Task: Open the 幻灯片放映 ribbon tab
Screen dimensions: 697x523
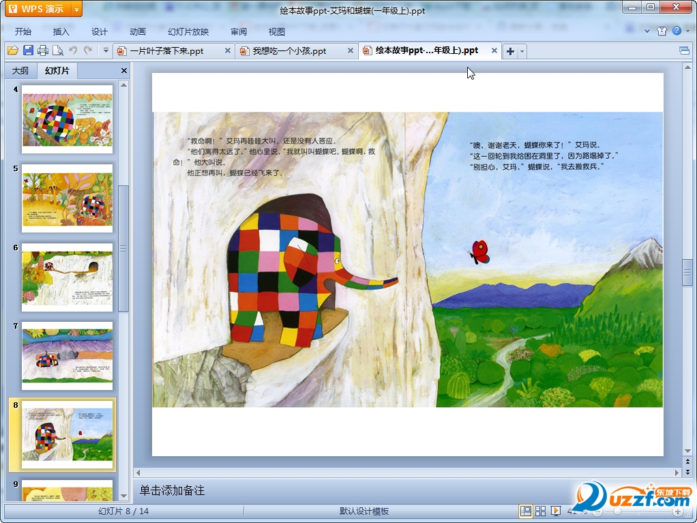Action: [x=188, y=31]
